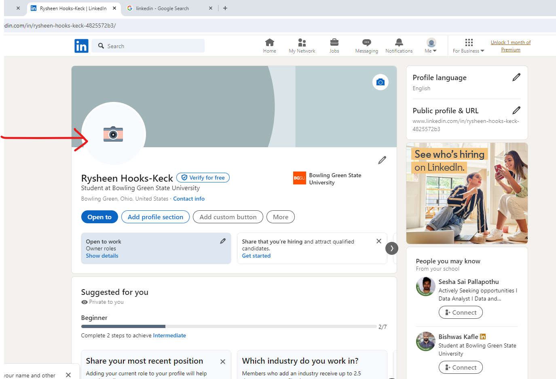Dismiss the hiring card with X

point(379,241)
